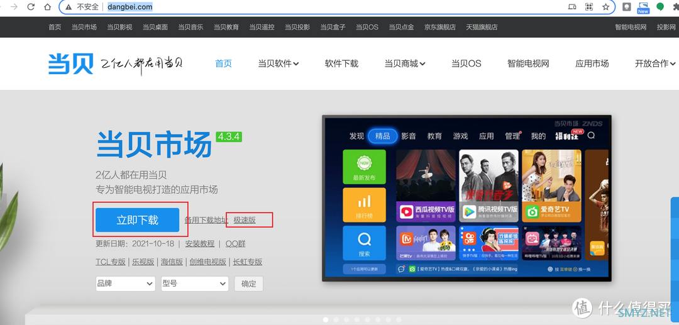Click the 当贝市场 TV screenshot image
The width and height of the screenshot is (679, 325).
tap(466, 198)
